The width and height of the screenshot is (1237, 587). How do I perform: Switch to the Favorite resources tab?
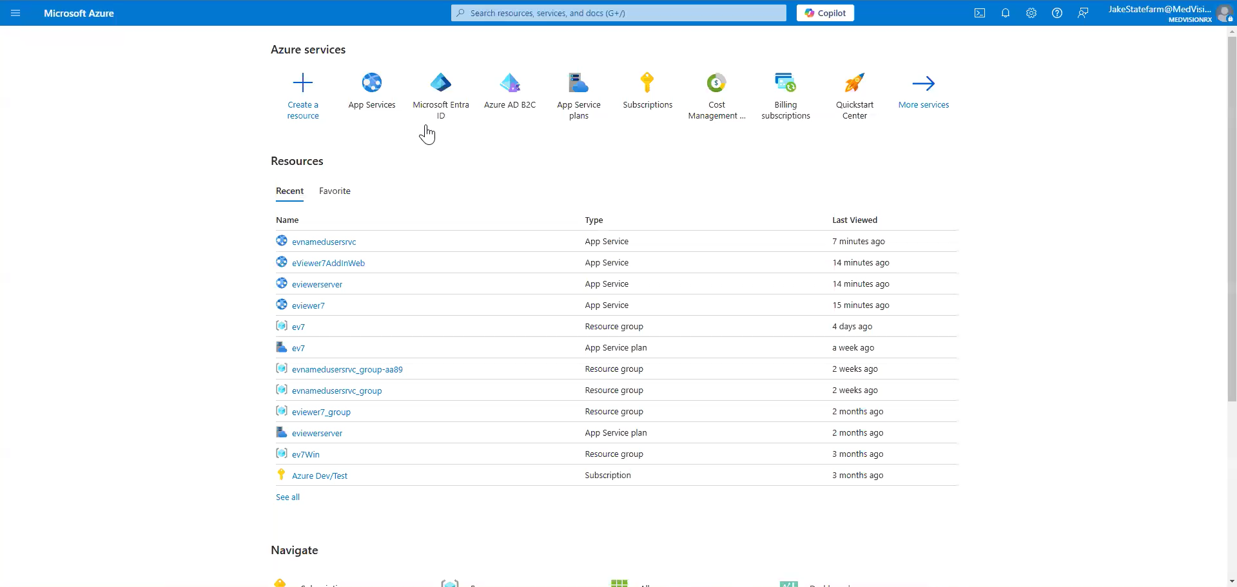334,191
